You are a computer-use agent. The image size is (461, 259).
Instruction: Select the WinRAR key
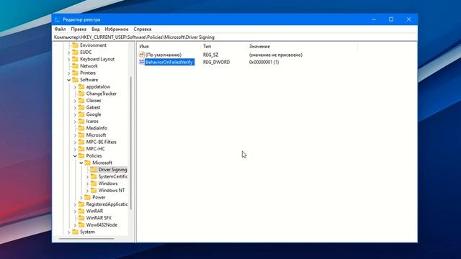[94, 211]
